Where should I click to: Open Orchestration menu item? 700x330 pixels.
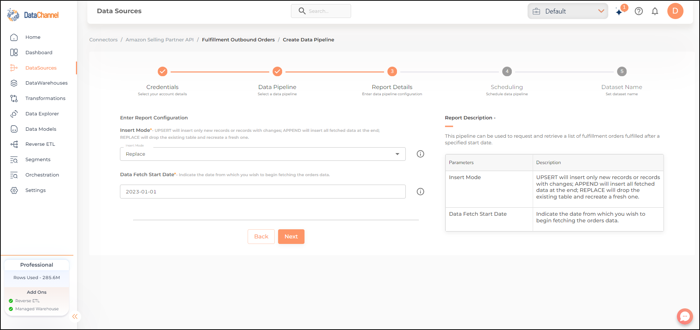[42, 175]
